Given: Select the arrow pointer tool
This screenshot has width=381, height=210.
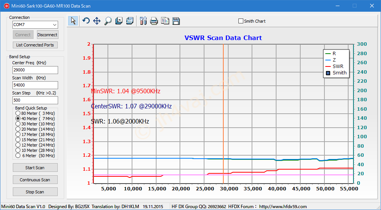Looking at the screenshot, I should (x=73, y=21).
